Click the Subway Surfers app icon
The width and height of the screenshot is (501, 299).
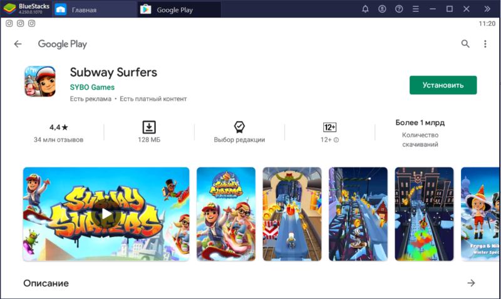click(40, 81)
